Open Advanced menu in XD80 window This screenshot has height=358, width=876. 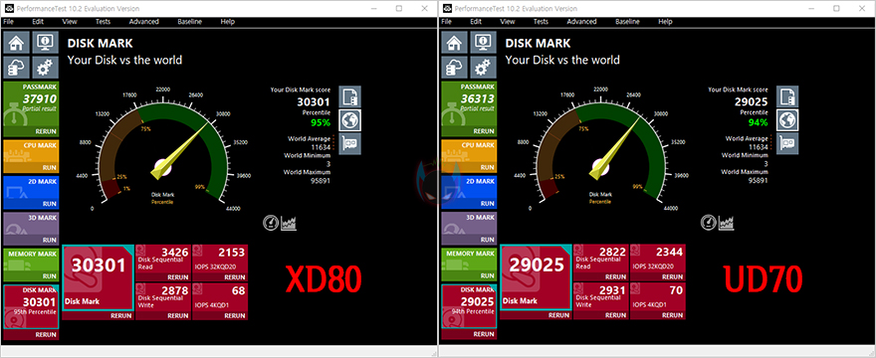pos(144,22)
